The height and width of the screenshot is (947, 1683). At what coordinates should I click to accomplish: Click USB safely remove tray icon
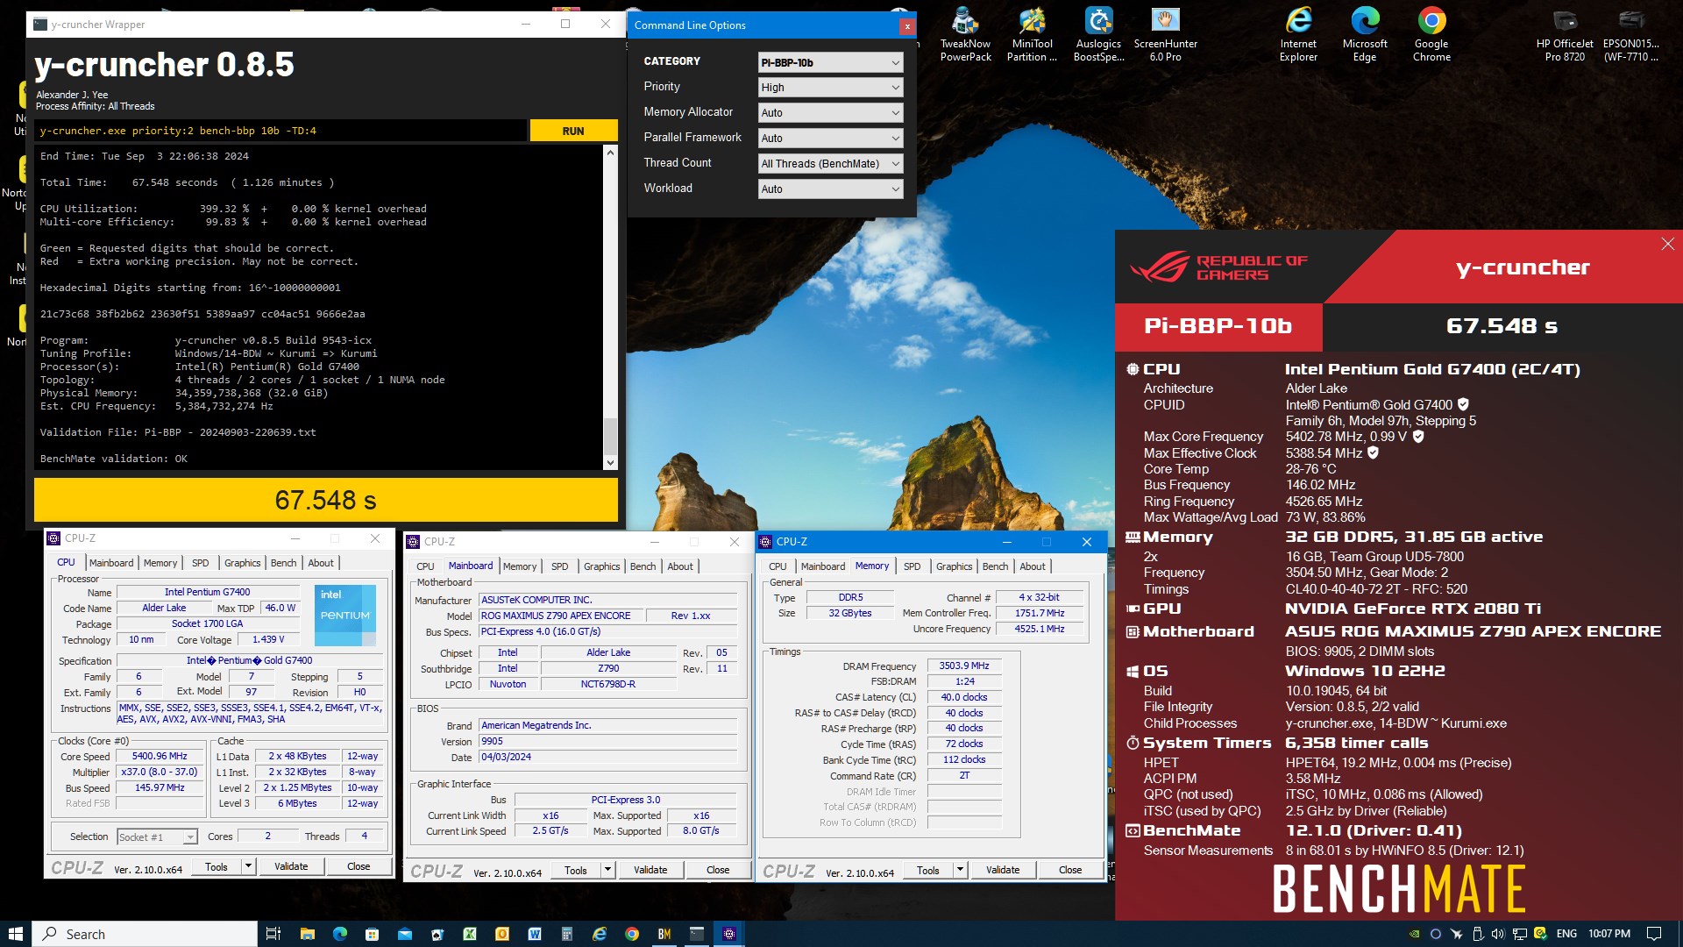1477,934
